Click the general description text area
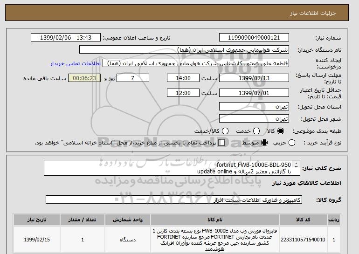Screen dimensions: 359x254 pyautogui.click(x=172, y=168)
